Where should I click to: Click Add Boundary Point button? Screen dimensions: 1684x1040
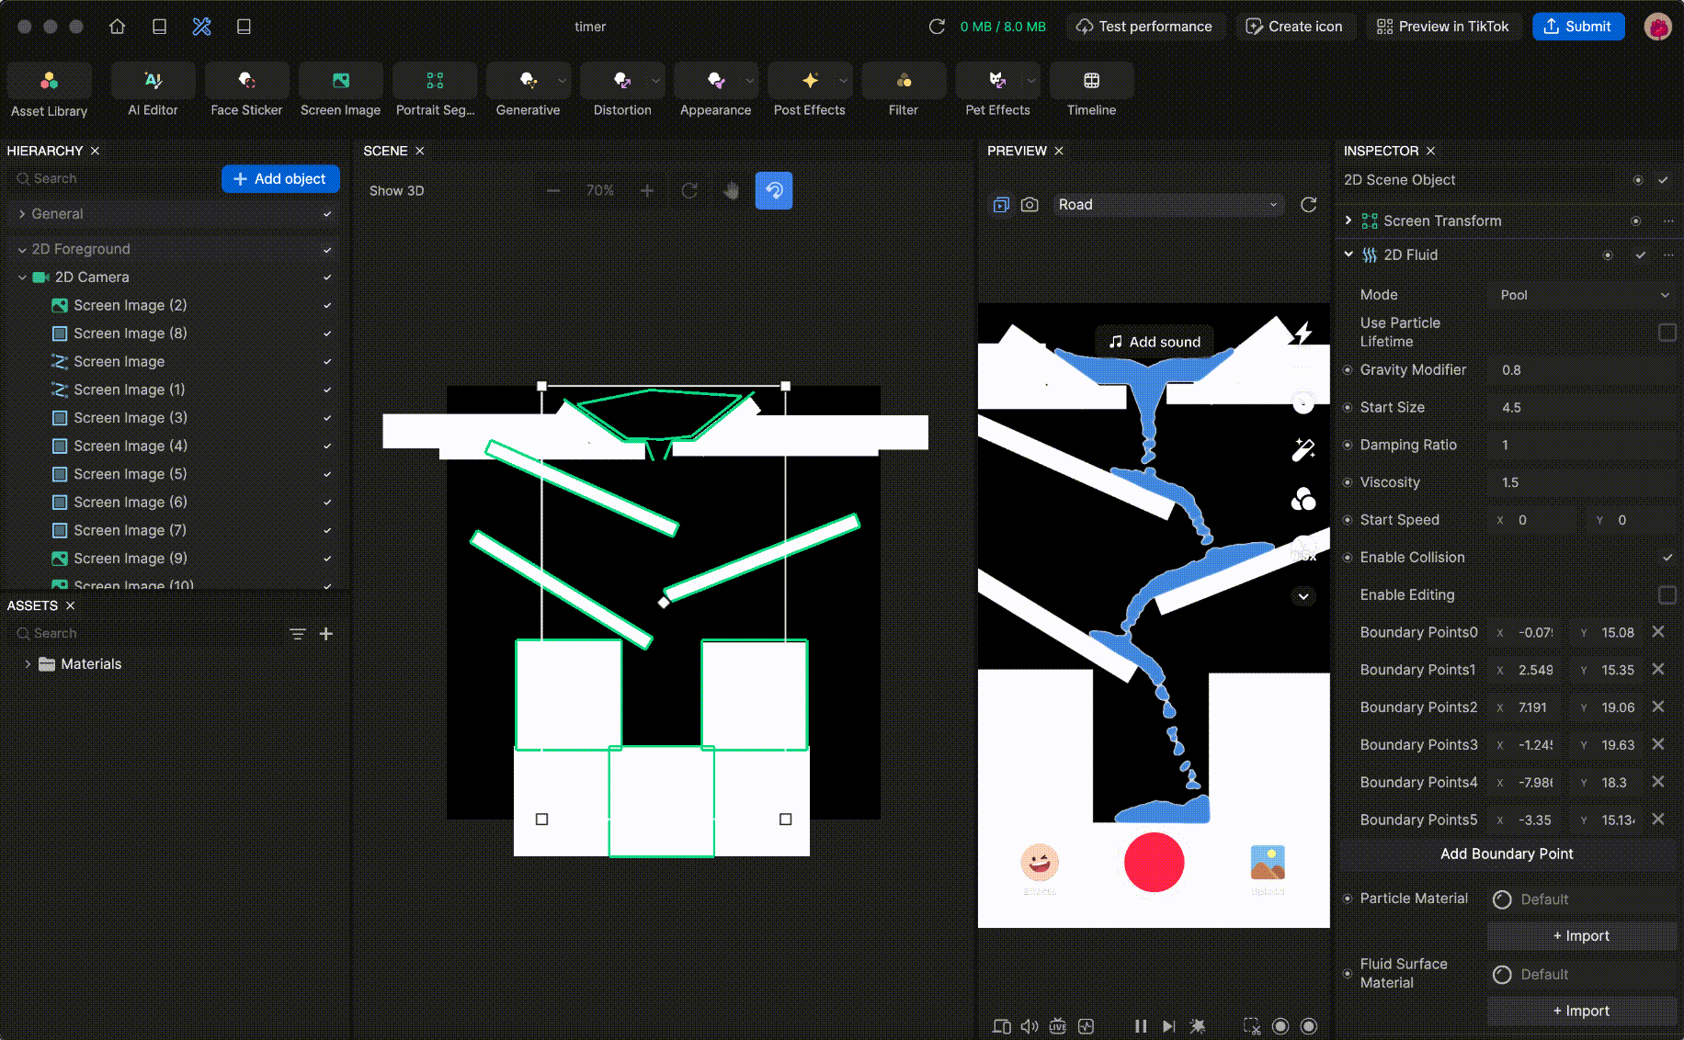click(1507, 854)
